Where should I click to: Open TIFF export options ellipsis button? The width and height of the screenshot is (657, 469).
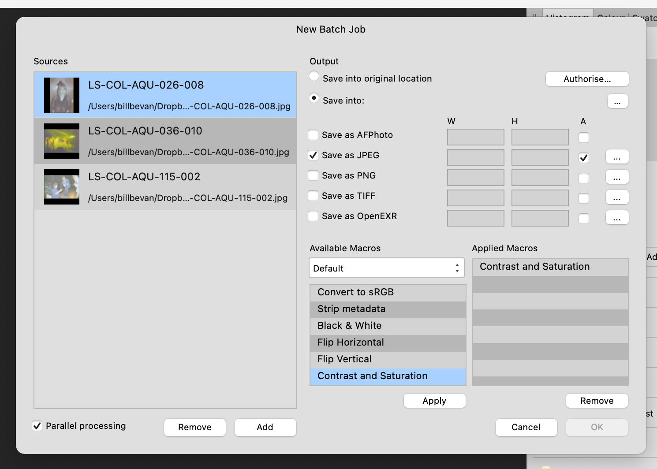coord(617,197)
